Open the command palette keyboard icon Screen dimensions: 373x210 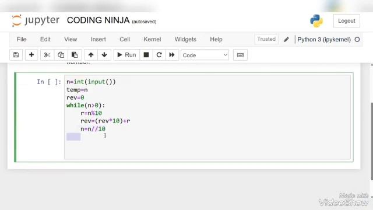[240, 55]
